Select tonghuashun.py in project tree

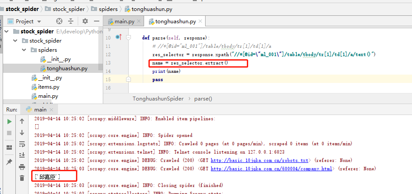(64, 69)
